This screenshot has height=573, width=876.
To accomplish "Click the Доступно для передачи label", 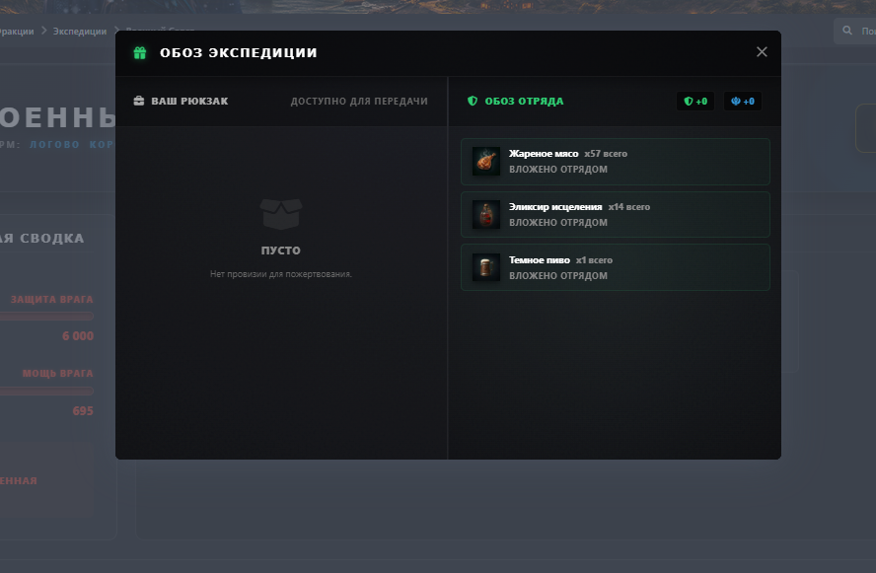I will point(359,101).
